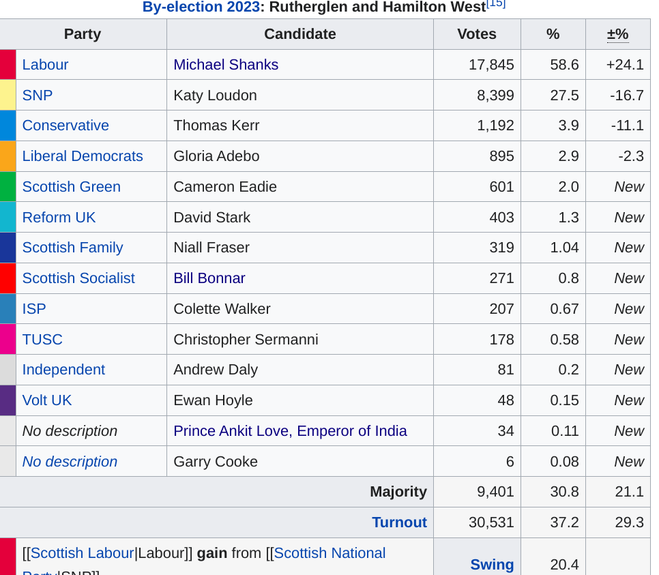Open Scottish Green party page
Image resolution: width=659 pixels, height=575 pixels.
coord(71,187)
